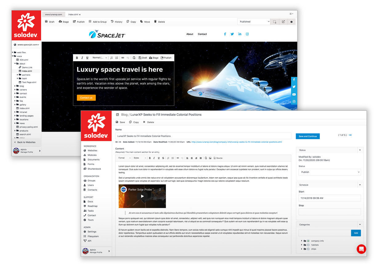The width and height of the screenshot is (377, 264).
Task: Click the Contact nav link on the SpaceJet page
Action: click(202, 34)
